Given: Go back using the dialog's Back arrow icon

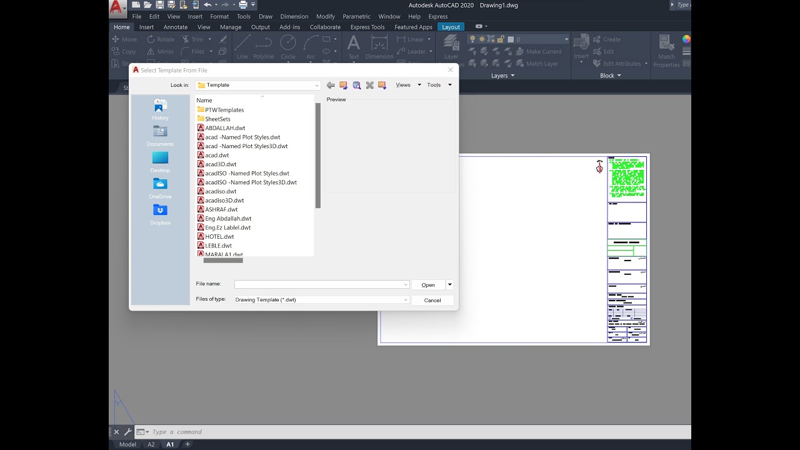Looking at the screenshot, I should click(x=331, y=85).
